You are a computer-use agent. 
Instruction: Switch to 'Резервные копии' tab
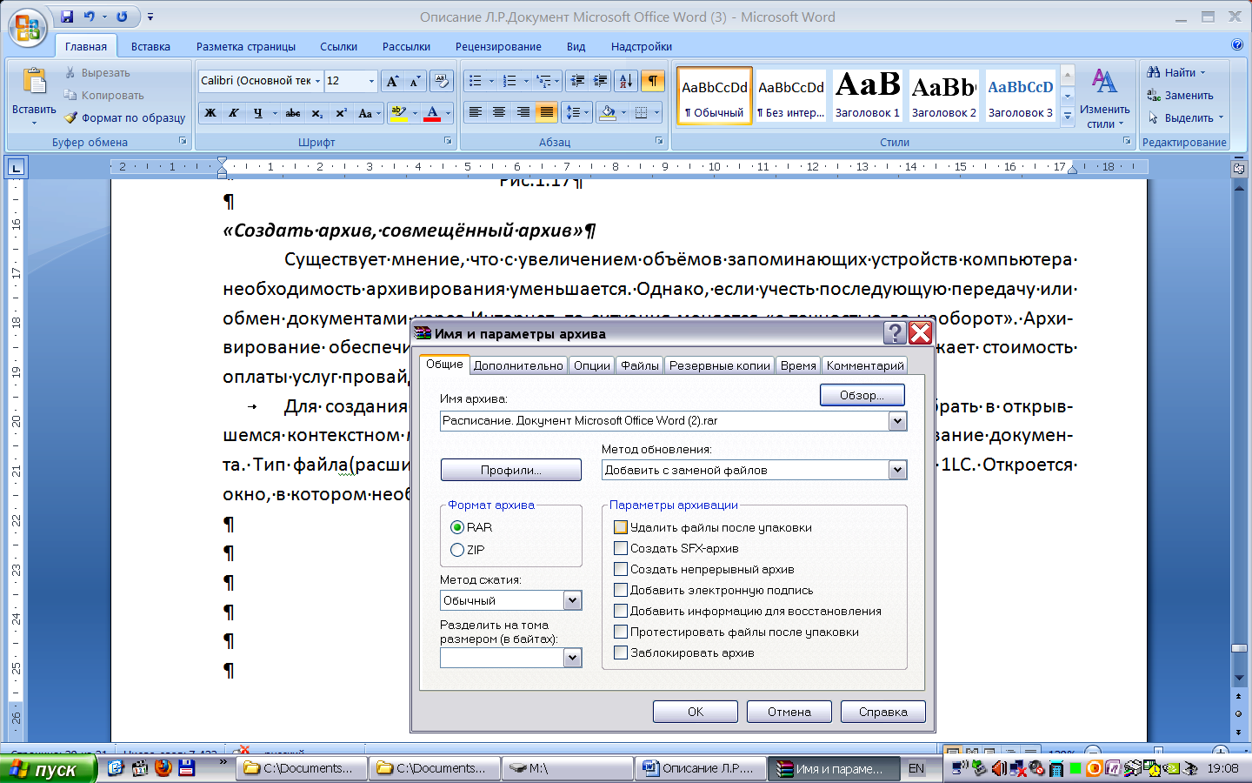[x=720, y=365]
